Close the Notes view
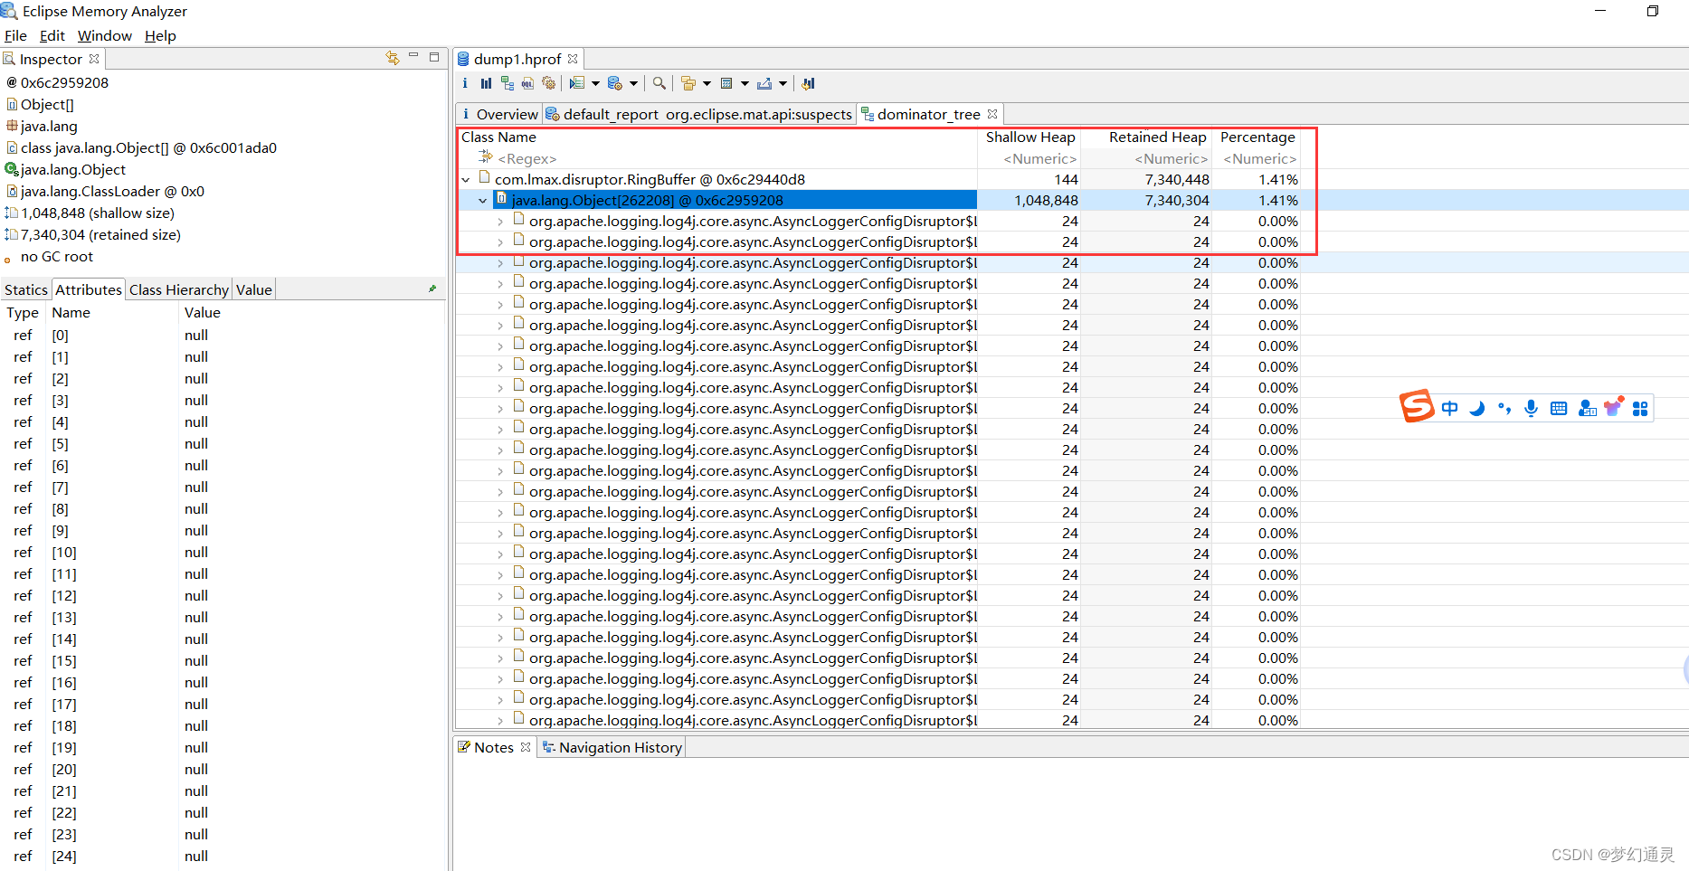This screenshot has width=1689, height=871. pos(526,747)
